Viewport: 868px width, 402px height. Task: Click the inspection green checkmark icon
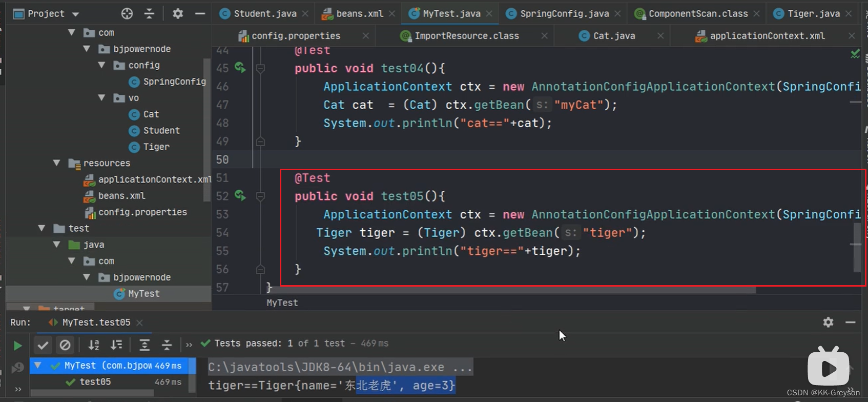pos(855,53)
